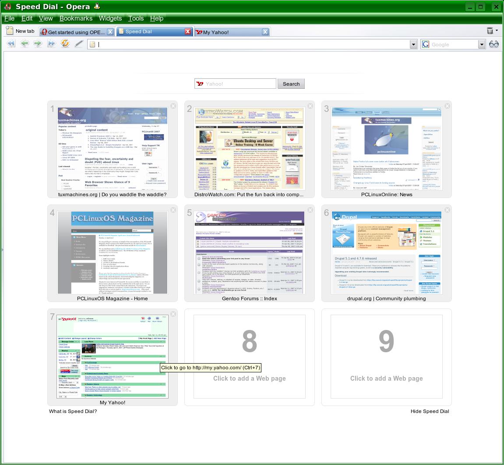The image size is (504, 465).
Task: Remove DistroWatch speed dial entry 2
Action: coord(310,106)
